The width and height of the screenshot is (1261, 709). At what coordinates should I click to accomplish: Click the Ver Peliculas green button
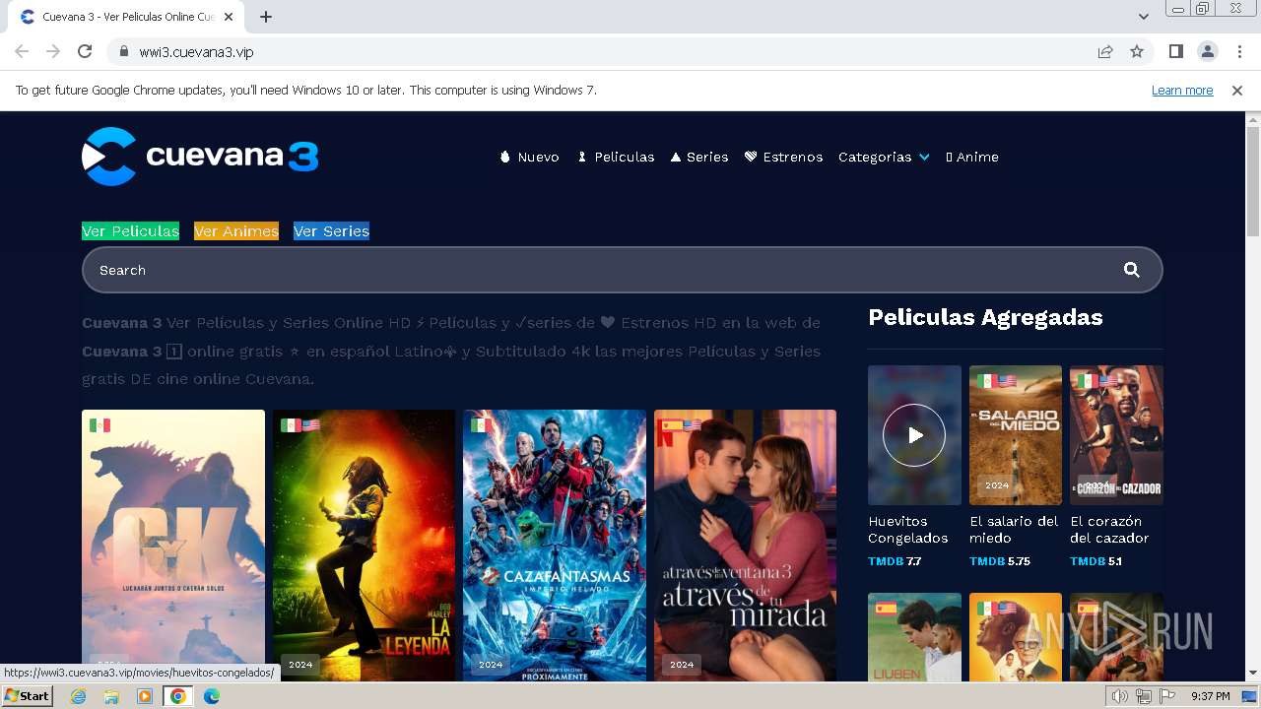(x=130, y=231)
